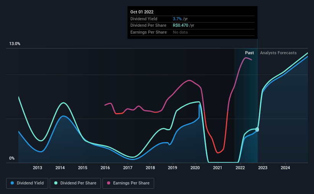Click the 2020 x-axis label

[195, 168]
